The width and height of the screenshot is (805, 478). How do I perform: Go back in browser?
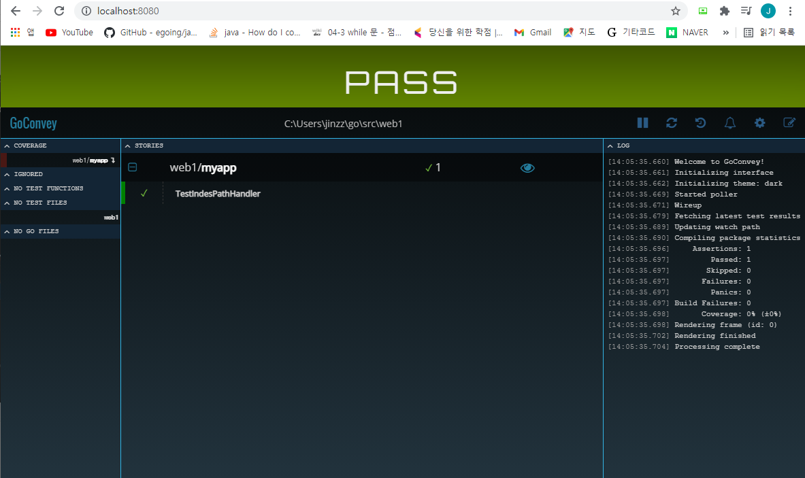[x=16, y=11]
